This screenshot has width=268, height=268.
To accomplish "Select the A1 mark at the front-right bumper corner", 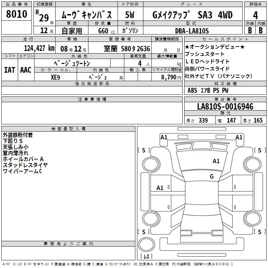I will click(239, 137).
